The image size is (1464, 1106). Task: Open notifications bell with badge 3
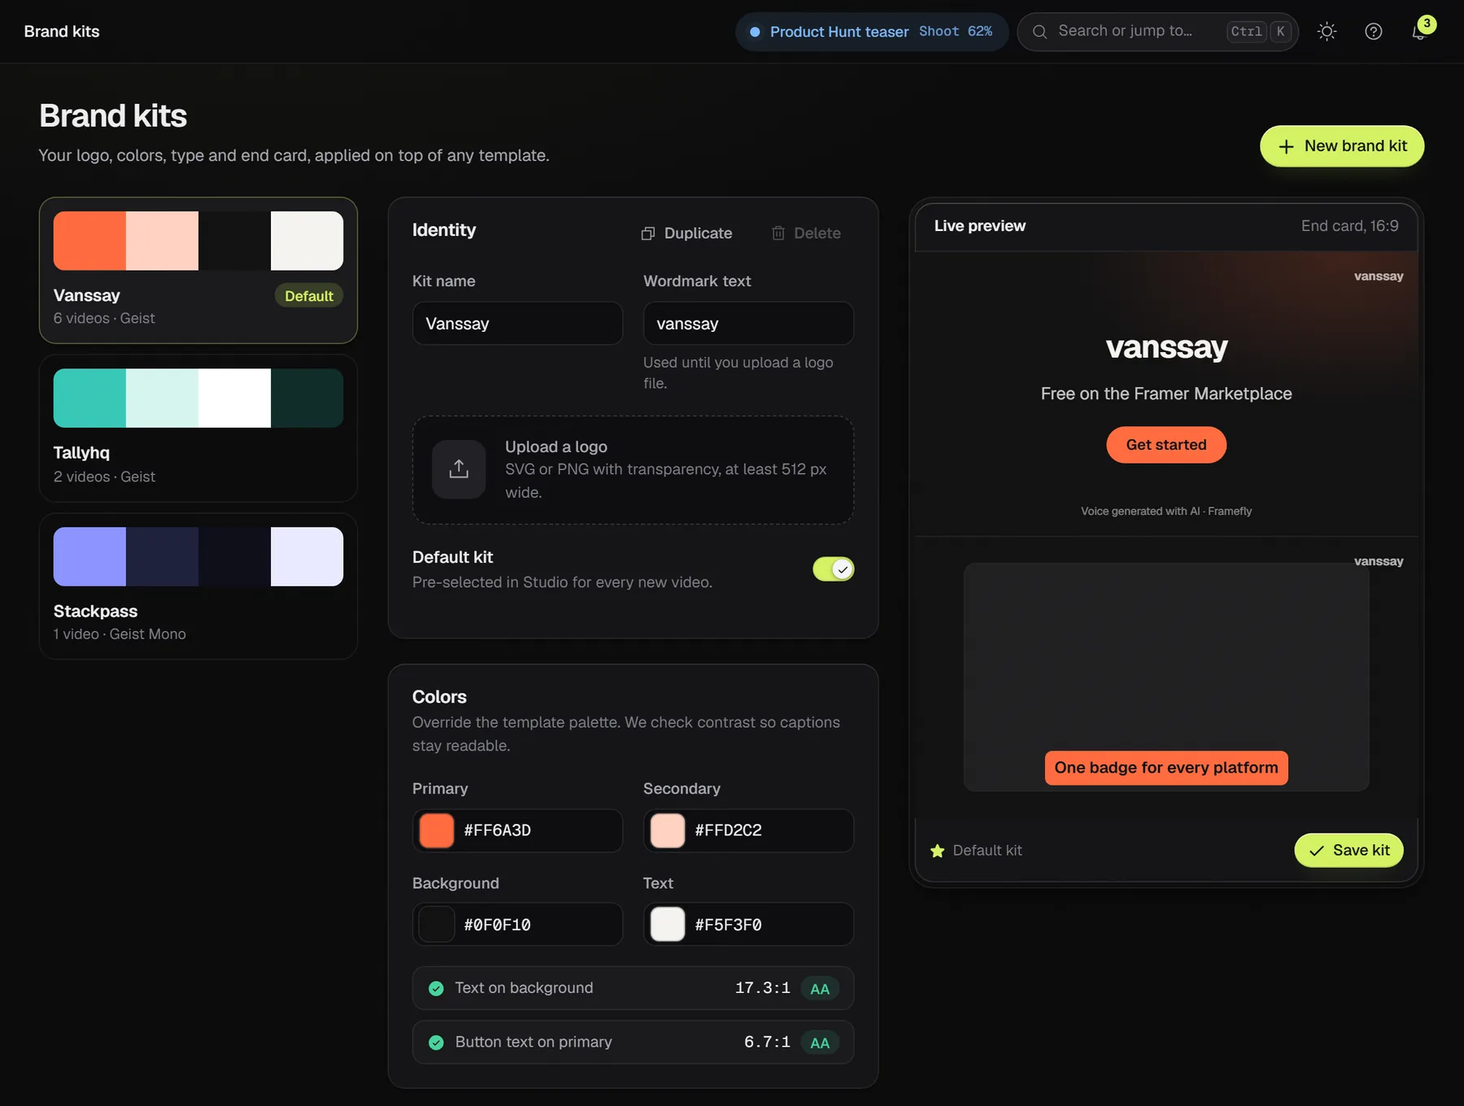click(x=1419, y=32)
